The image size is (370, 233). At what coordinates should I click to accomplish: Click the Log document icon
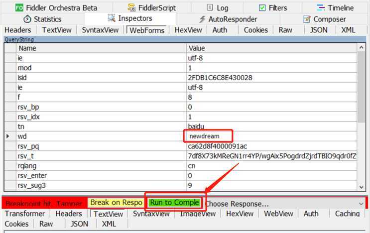pos(210,7)
